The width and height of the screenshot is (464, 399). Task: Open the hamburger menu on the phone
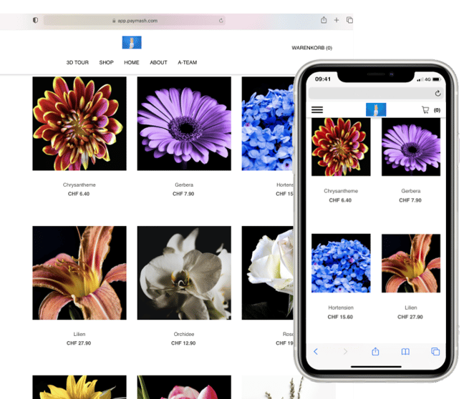click(317, 109)
